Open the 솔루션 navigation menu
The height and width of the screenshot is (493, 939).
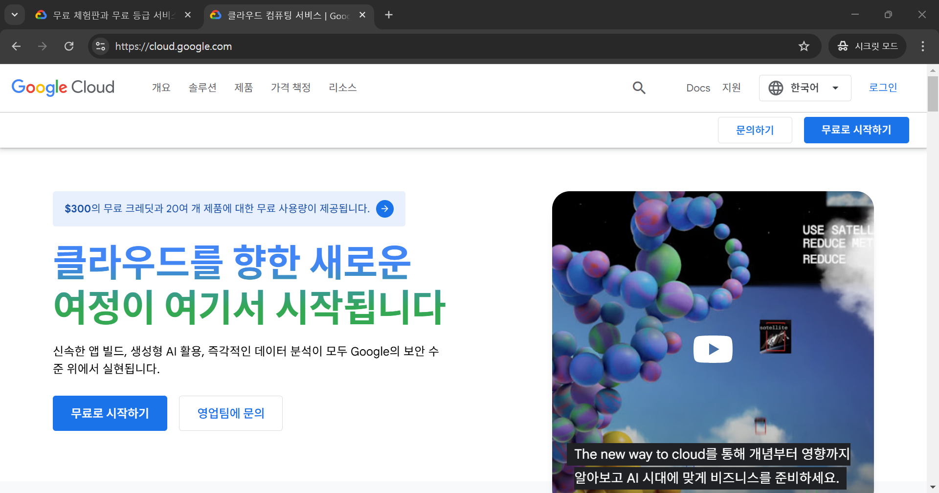click(x=202, y=88)
